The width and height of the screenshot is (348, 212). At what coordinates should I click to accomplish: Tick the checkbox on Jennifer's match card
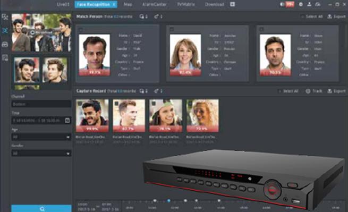172,29
